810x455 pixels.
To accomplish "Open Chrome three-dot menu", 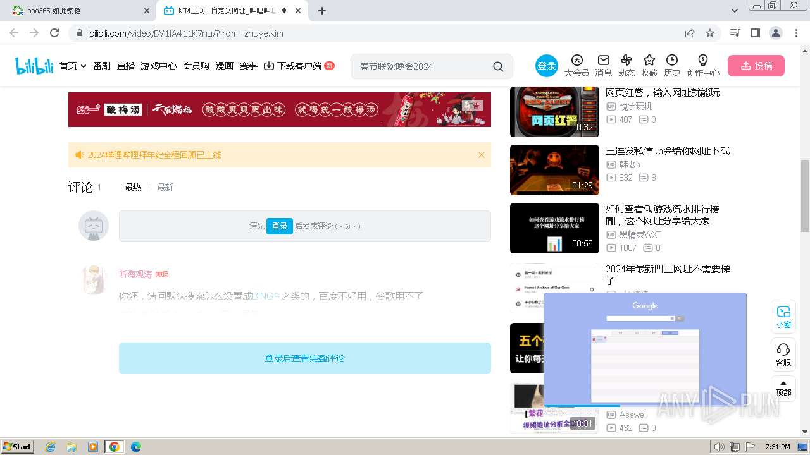I will click(x=796, y=33).
